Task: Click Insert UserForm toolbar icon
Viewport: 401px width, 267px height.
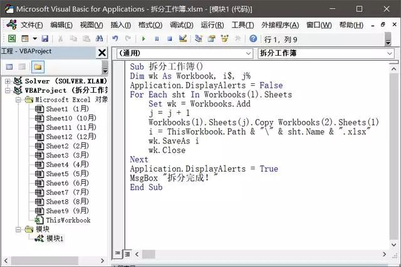Action: coord(25,39)
